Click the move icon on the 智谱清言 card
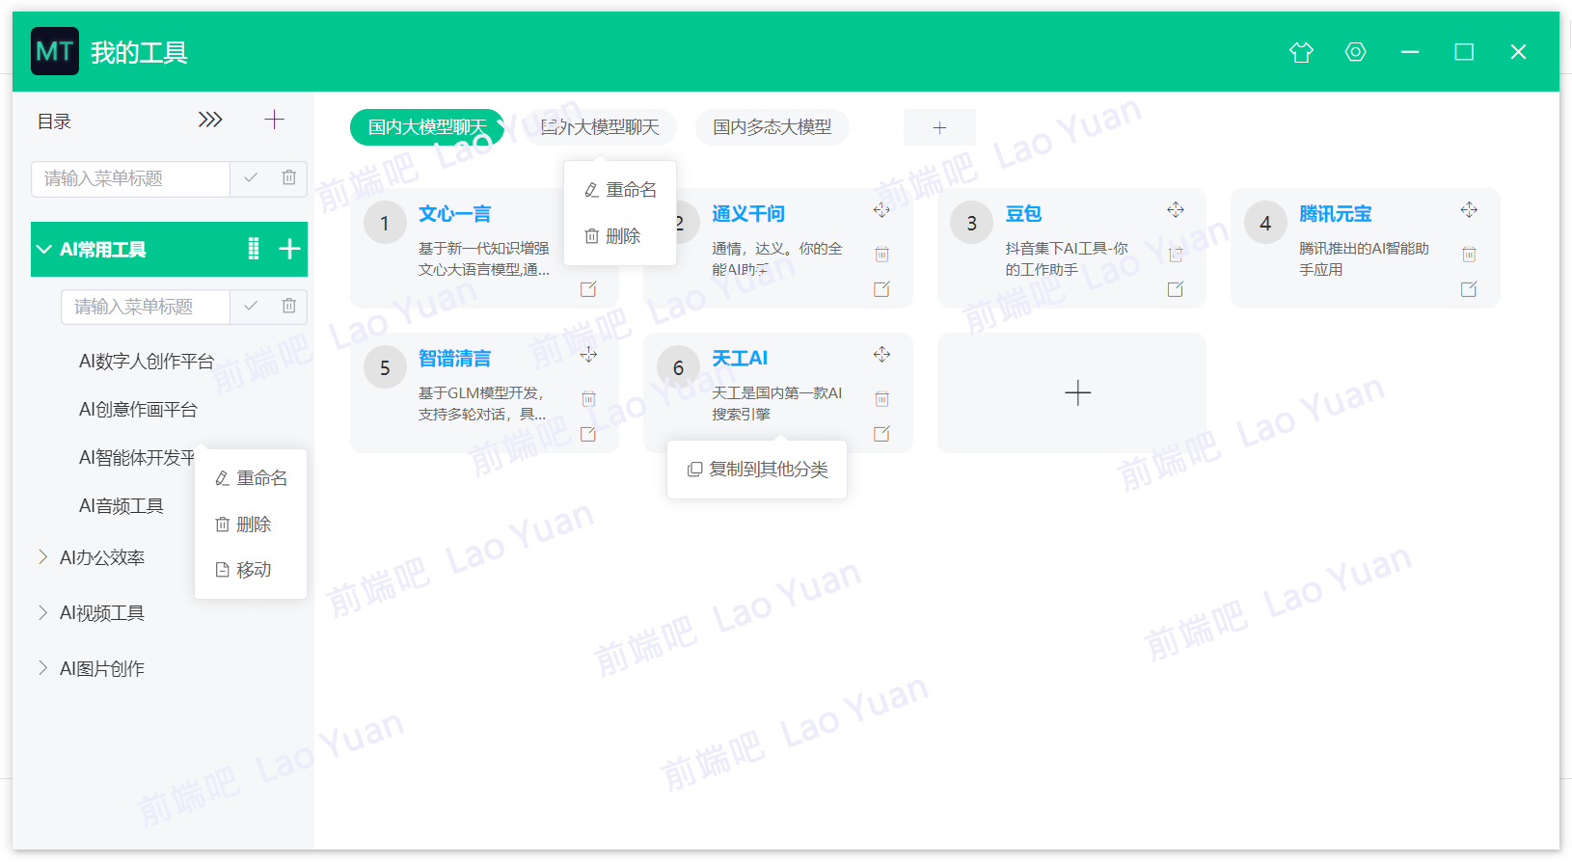 point(588,355)
